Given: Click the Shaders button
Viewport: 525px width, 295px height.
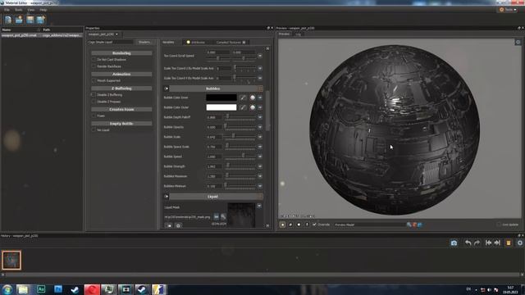Looking at the screenshot, I should (x=144, y=42).
